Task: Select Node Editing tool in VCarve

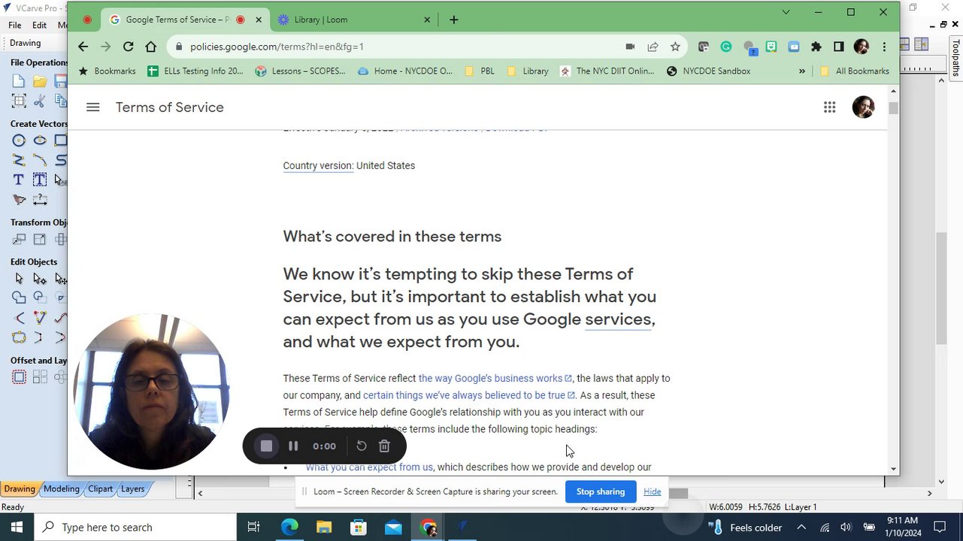Action: pyautogui.click(x=40, y=279)
